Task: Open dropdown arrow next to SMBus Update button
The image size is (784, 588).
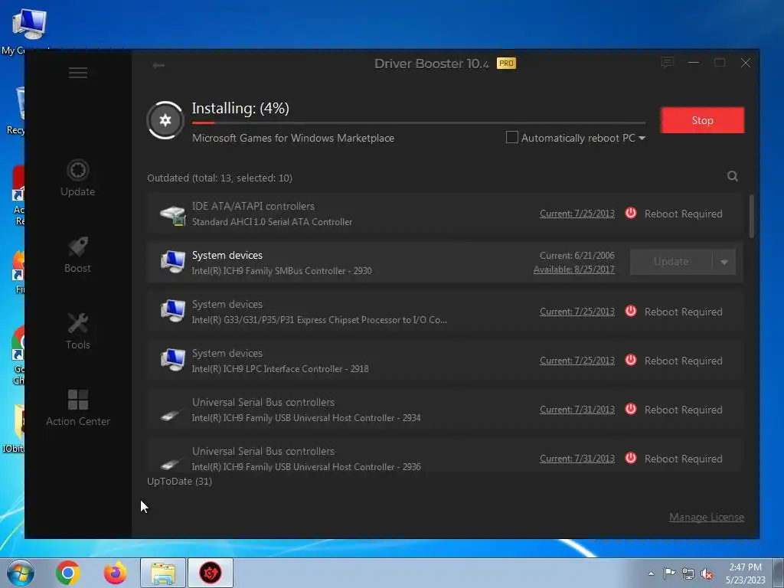Action: tap(724, 262)
